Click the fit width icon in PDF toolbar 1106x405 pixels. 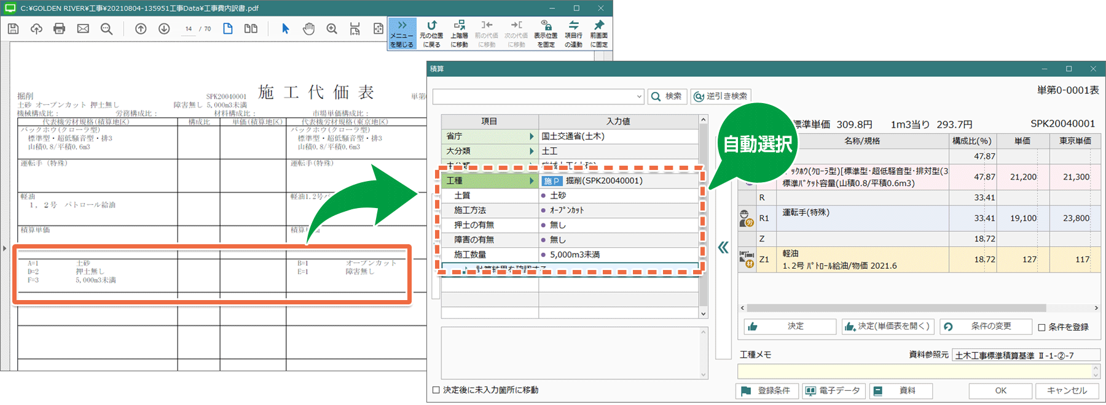pyautogui.click(x=355, y=29)
